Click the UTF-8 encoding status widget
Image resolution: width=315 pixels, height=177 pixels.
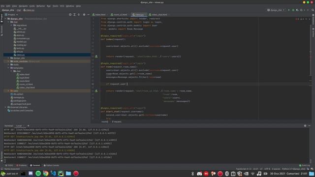[267, 169]
